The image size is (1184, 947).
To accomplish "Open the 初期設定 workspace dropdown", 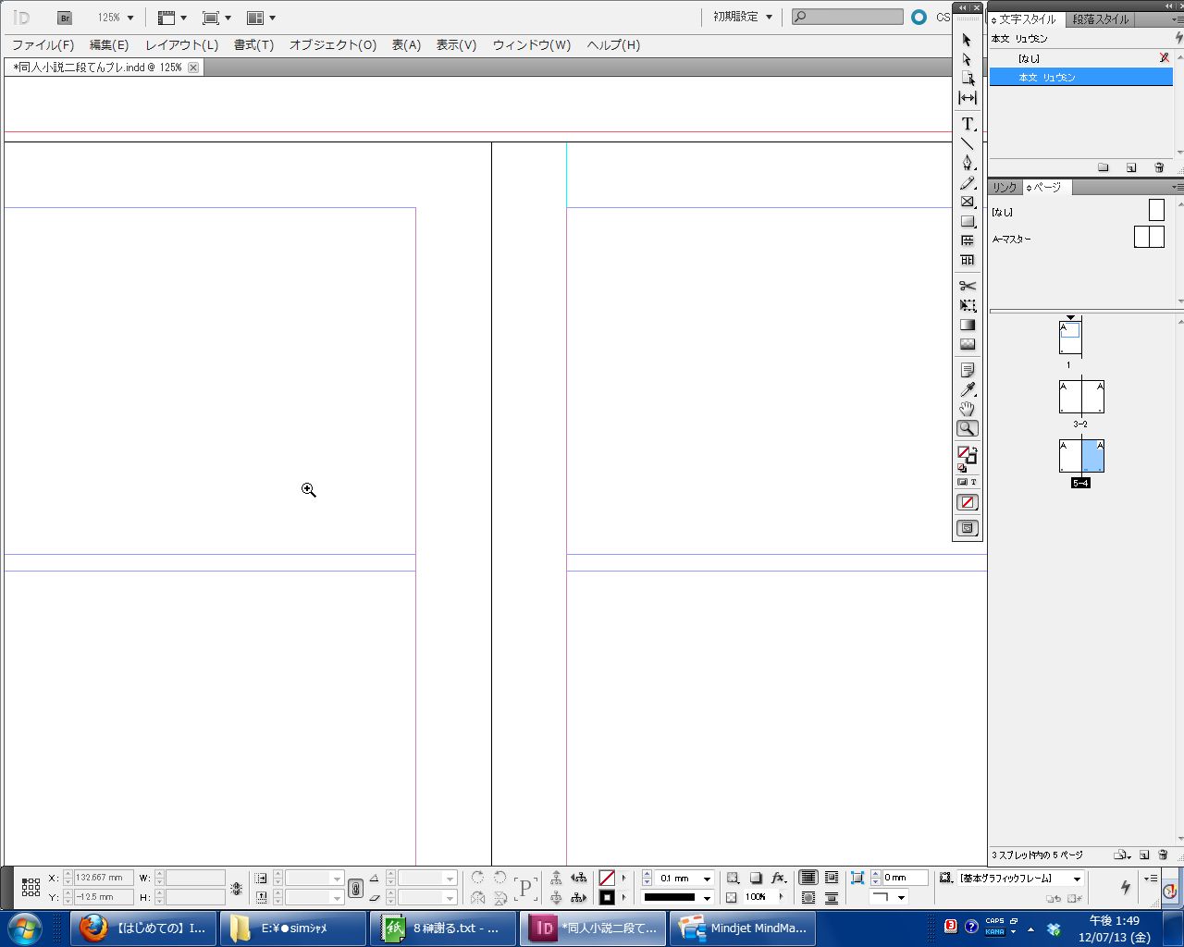I will [x=743, y=17].
